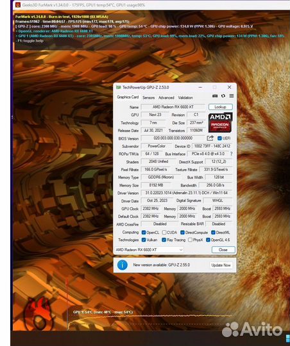This screenshot has width=290, height=346.
Task: Click the FurMark 'F1: toggle help' text
Action: pos(30,41)
